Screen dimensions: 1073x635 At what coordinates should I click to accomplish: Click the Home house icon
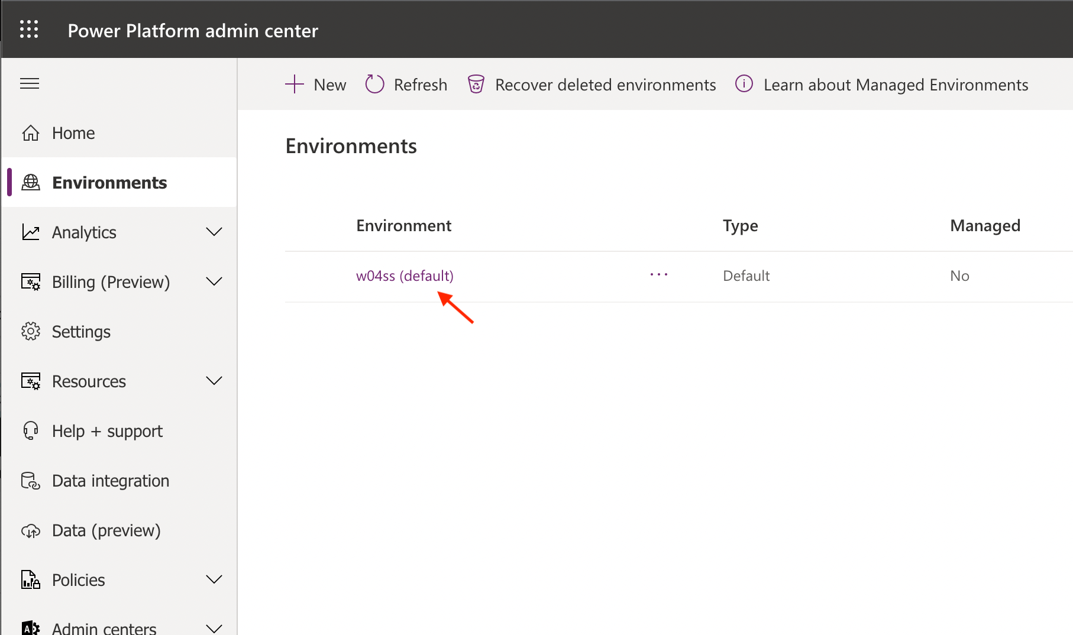point(31,133)
